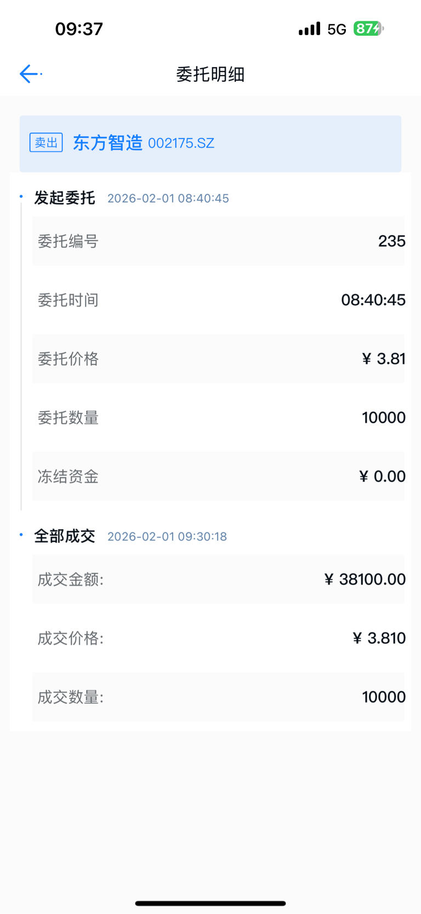Select the 委托时间 row

(218, 300)
